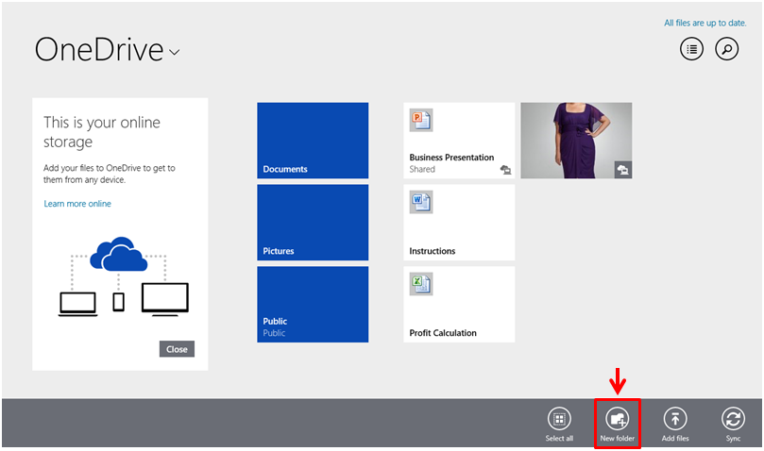This screenshot has width=764, height=451.
Task: Open the Instructions Word document
Action: pos(459,222)
